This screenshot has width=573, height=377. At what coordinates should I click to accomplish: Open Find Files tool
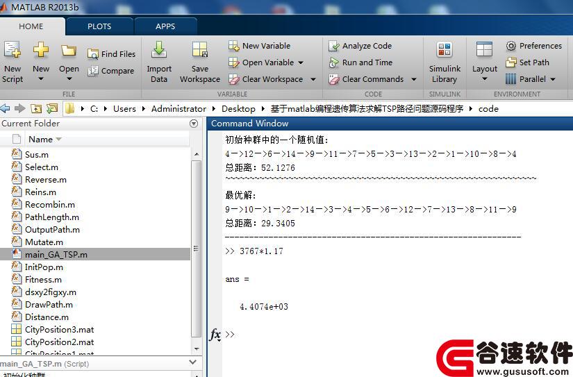[x=111, y=53]
